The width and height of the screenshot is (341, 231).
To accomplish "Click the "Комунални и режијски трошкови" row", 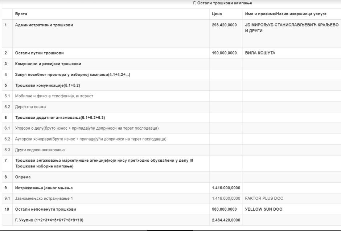I will click(48, 64).
